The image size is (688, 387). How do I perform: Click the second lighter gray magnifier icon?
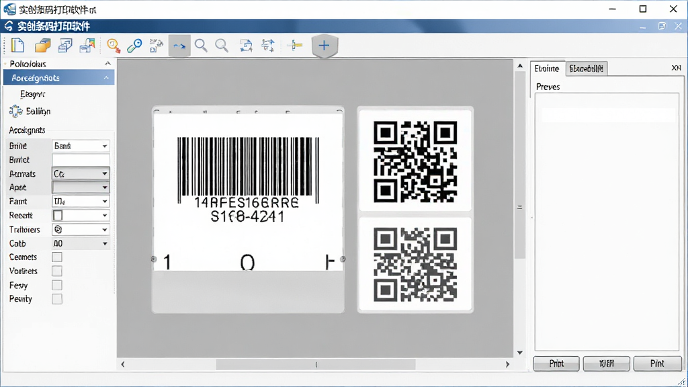222,46
